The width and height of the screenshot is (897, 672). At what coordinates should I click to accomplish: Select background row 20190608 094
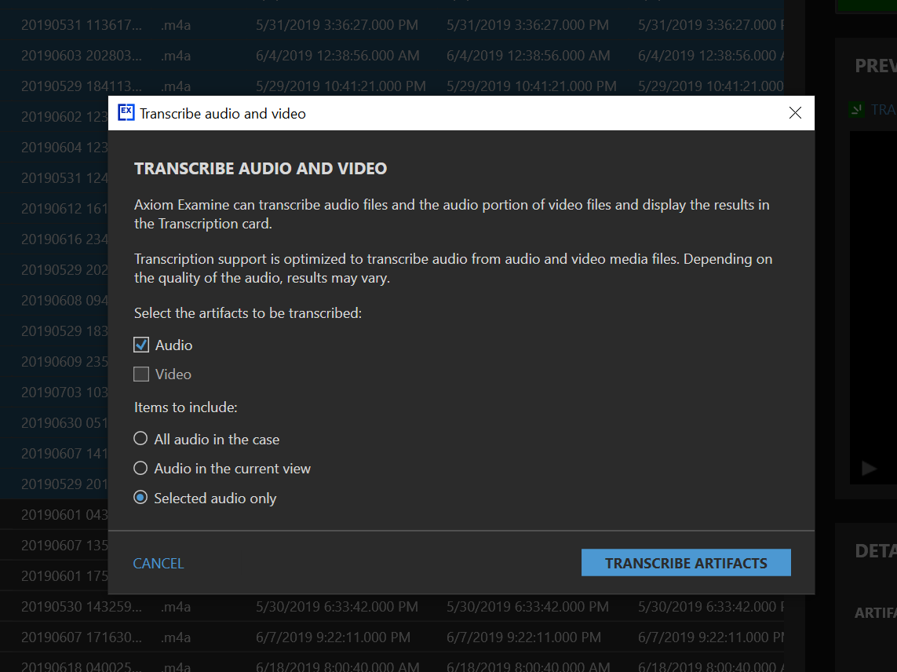[x=54, y=300]
